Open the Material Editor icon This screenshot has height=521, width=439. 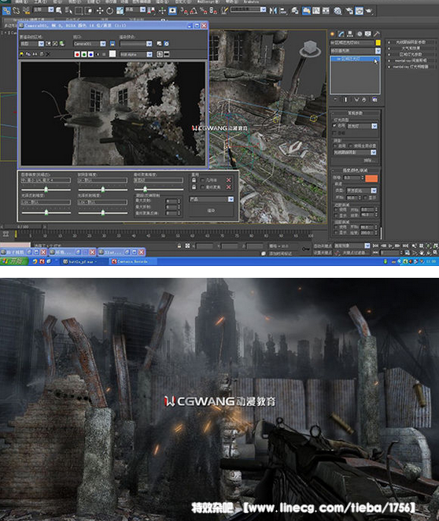[338, 11]
